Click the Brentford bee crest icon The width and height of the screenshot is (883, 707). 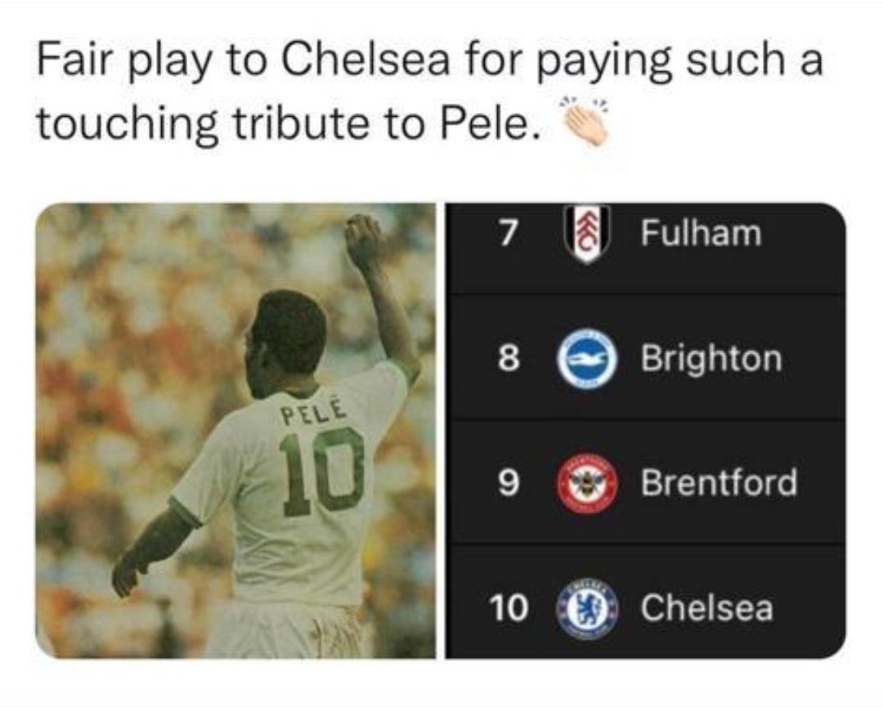(587, 483)
